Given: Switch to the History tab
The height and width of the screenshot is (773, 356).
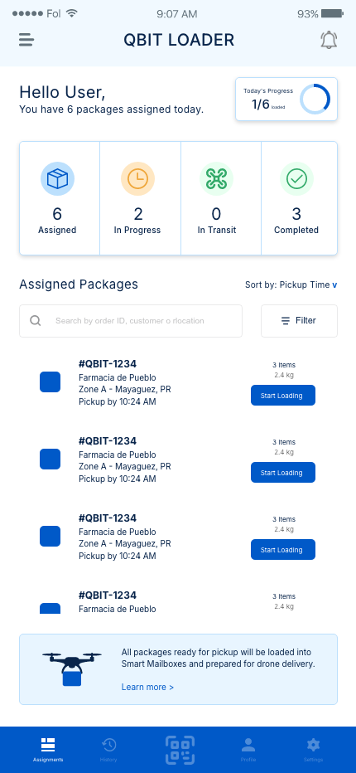Looking at the screenshot, I should pos(108,750).
